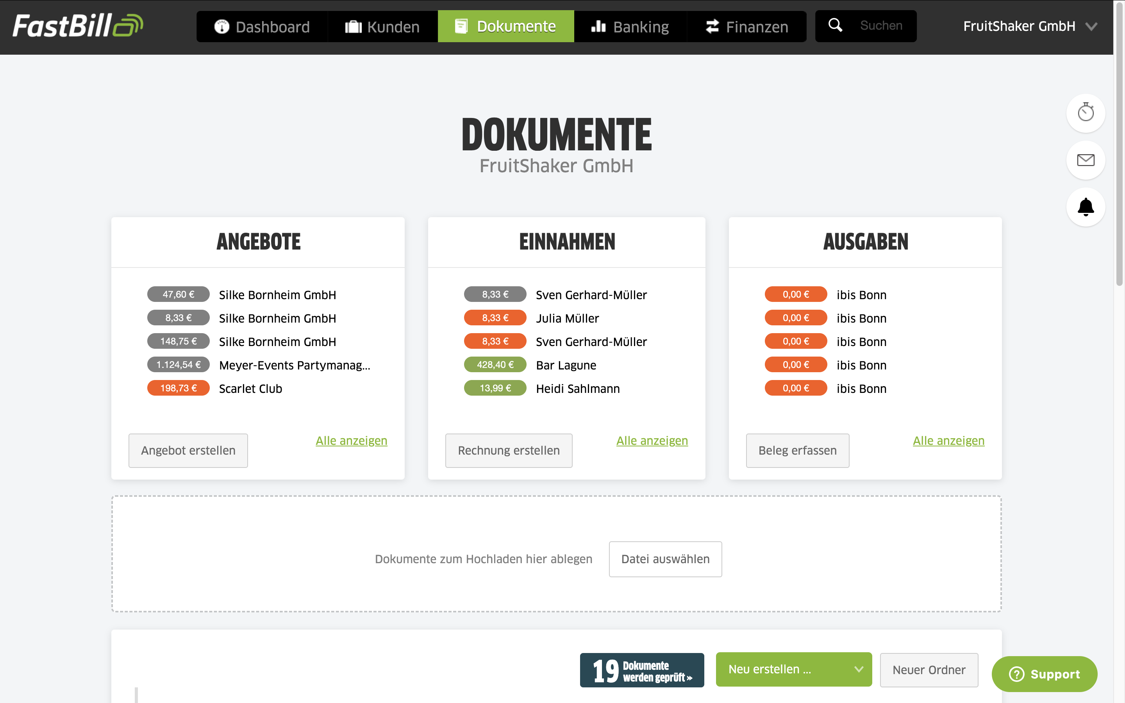
Task: Open the envelope messages icon
Action: click(1086, 160)
